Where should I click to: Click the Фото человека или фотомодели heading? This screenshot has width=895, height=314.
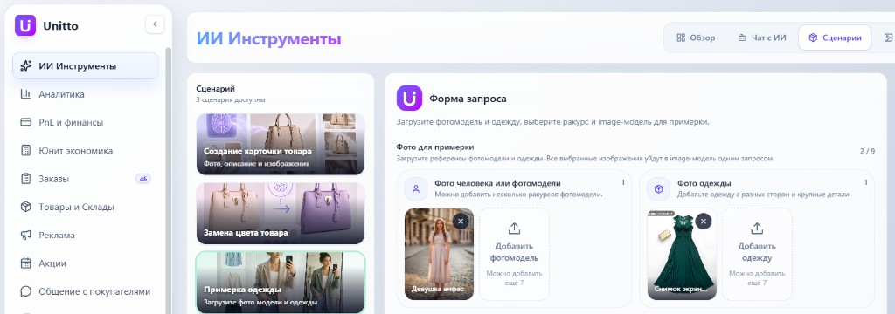(x=497, y=183)
